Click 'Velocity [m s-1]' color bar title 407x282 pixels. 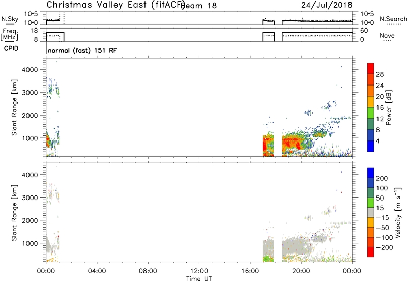(x=398, y=212)
